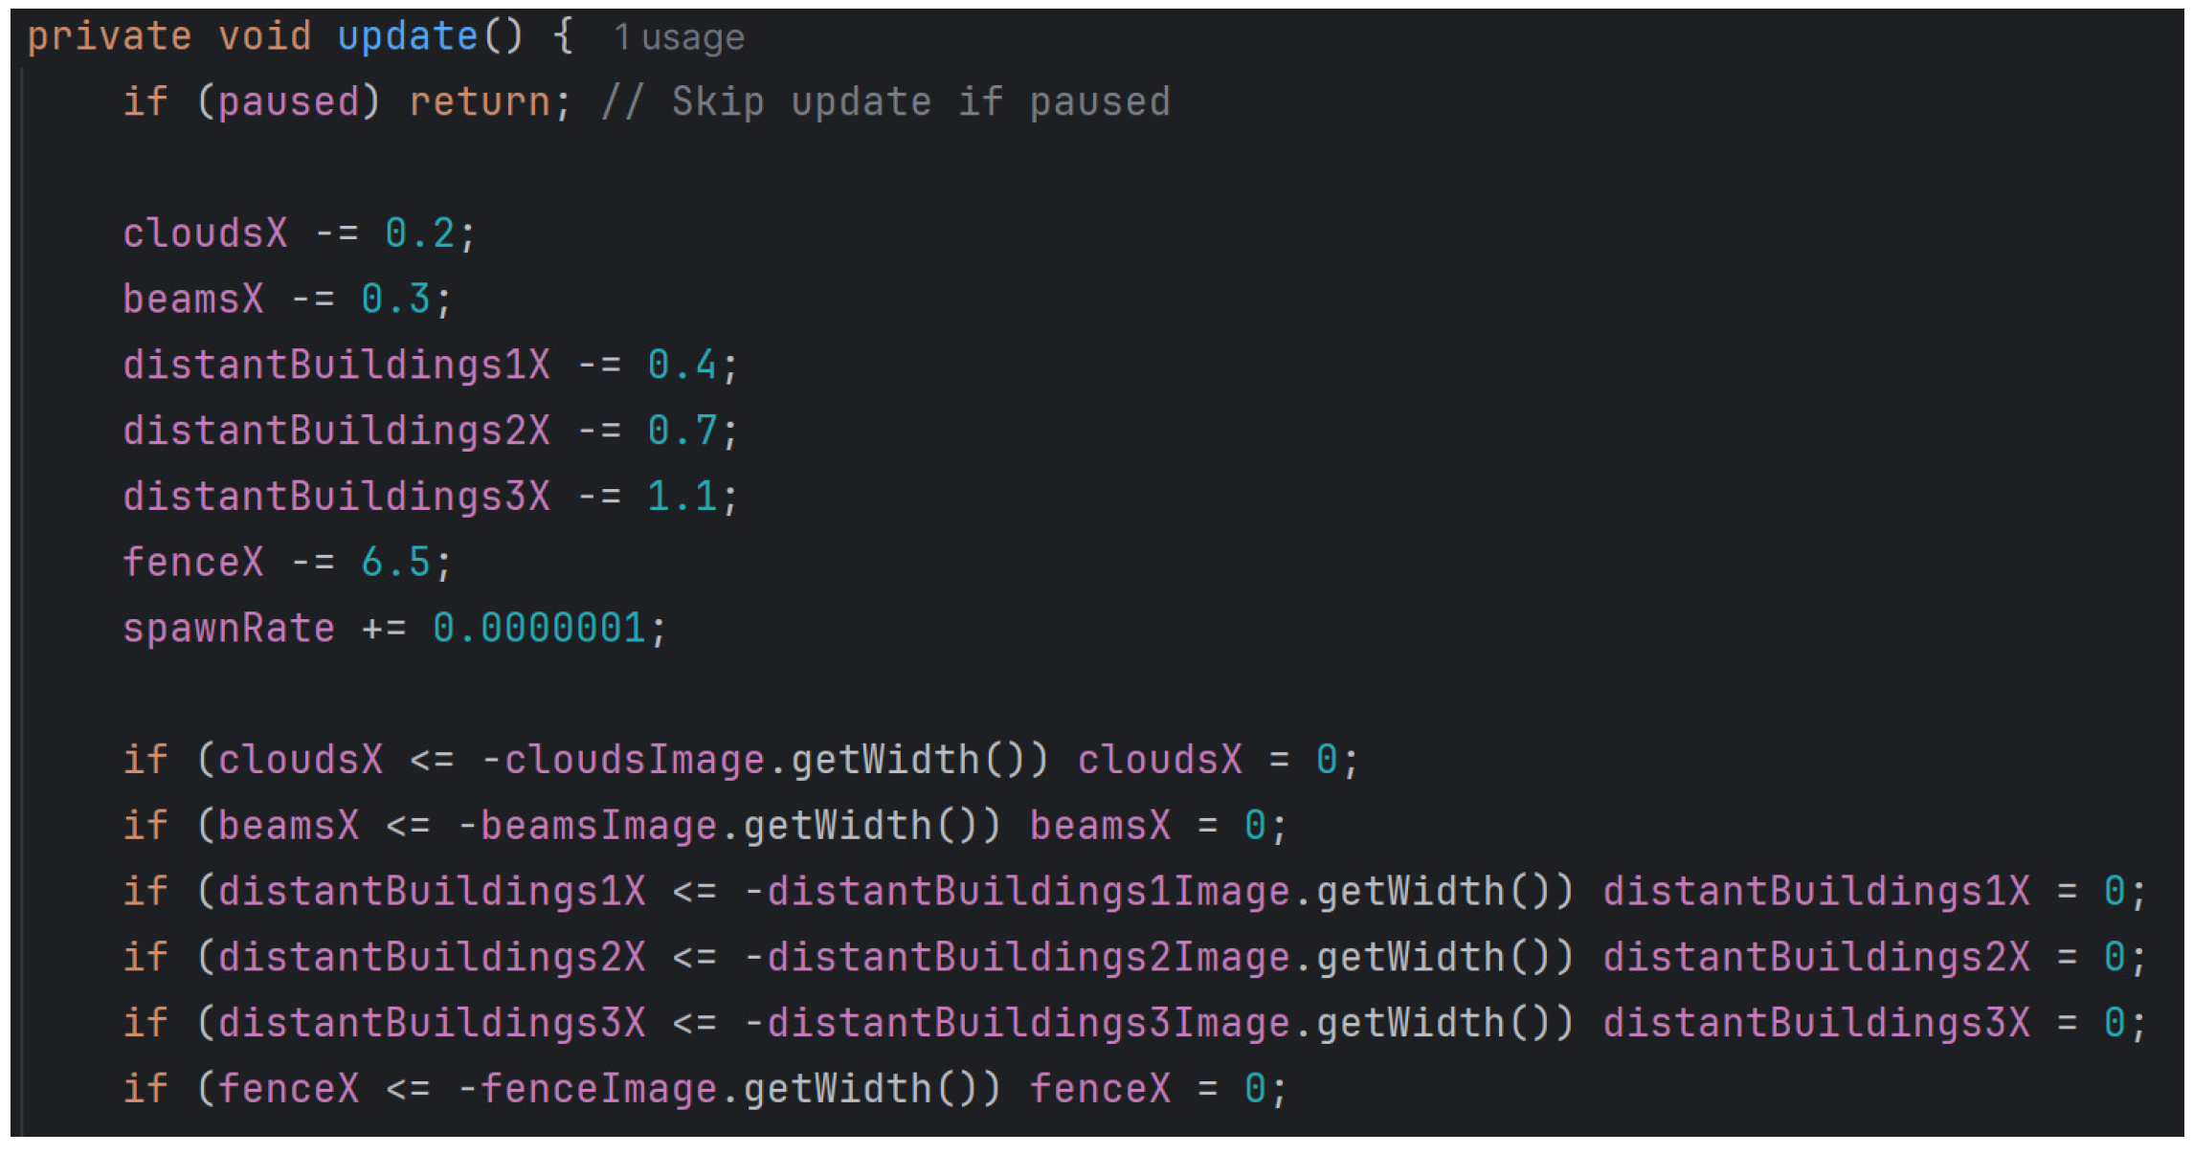
Task: Click the value 1.1 for distantBuildings3X
Action: pyautogui.click(x=682, y=497)
